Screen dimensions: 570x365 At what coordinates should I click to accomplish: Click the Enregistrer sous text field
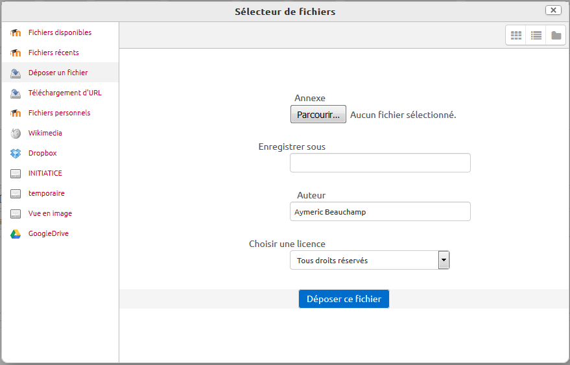pos(380,163)
